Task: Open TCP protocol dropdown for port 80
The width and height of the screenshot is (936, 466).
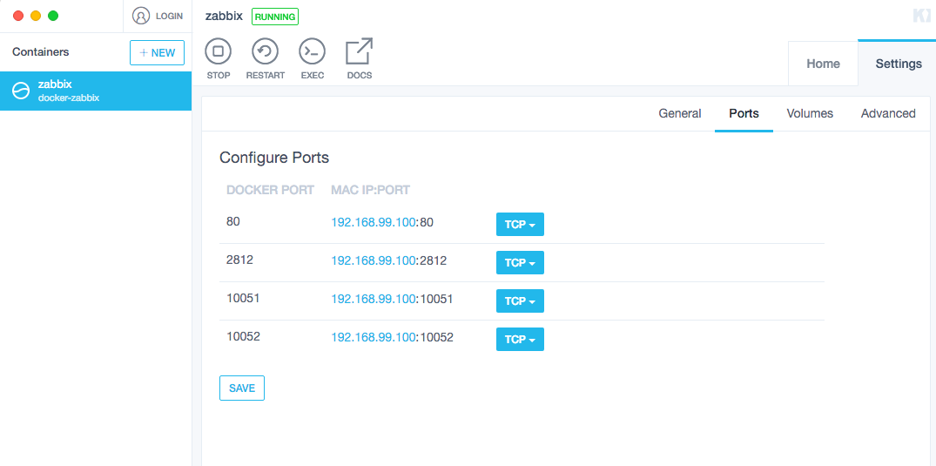Action: pos(520,225)
